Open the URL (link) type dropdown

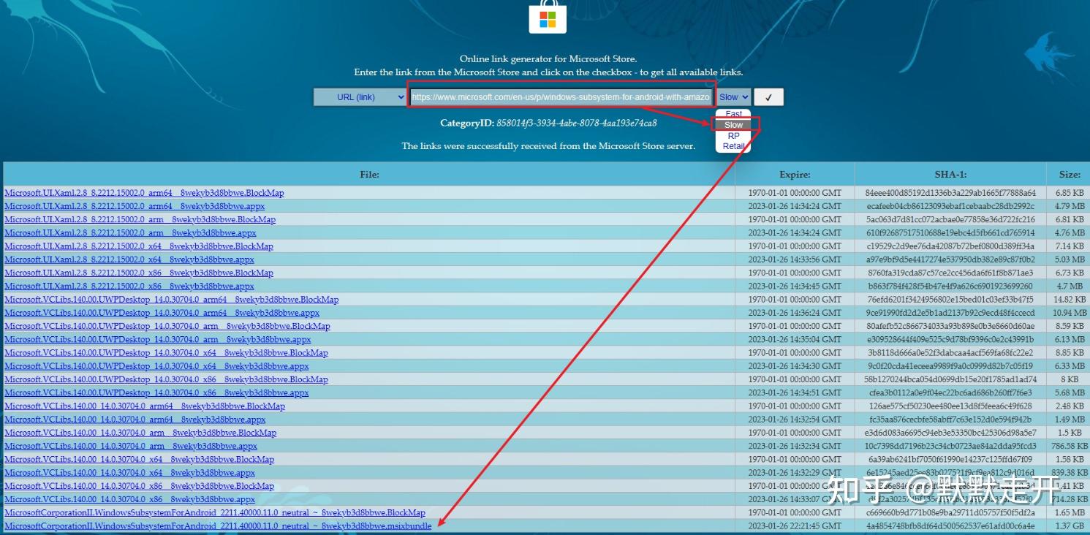point(359,96)
